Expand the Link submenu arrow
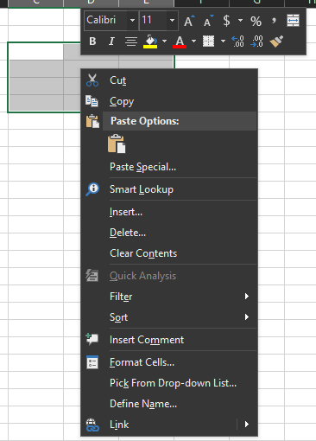The image size is (316, 441). click(x=247, y=425)
